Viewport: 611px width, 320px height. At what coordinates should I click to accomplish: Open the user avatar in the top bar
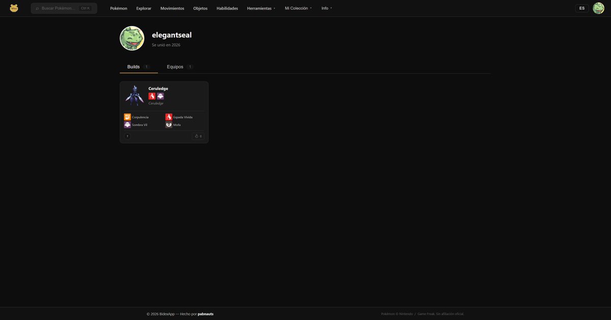click(x=598, y=8)
